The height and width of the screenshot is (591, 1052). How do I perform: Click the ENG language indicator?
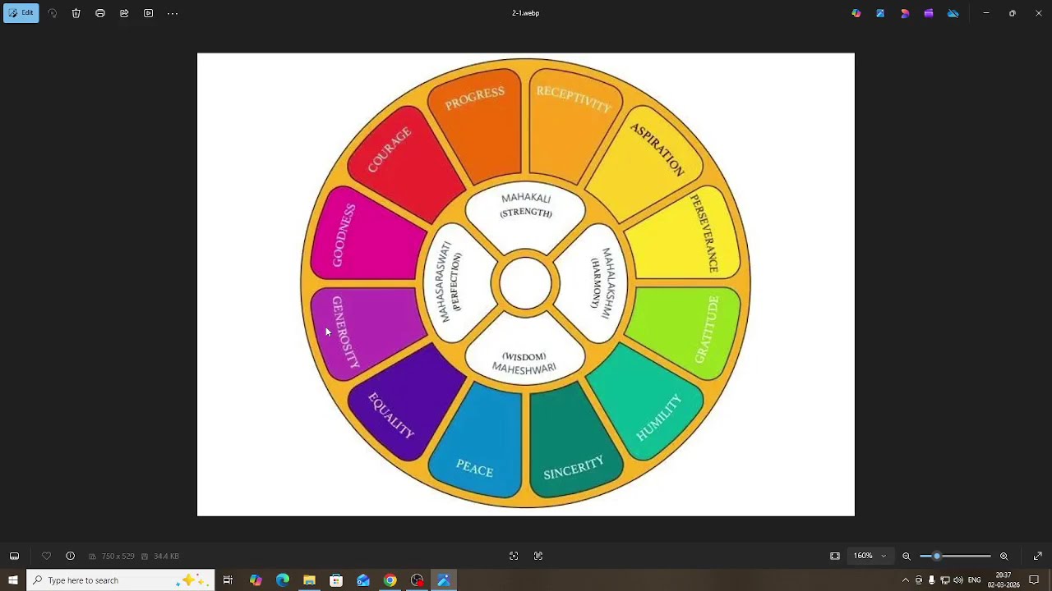tap(975, 580)
